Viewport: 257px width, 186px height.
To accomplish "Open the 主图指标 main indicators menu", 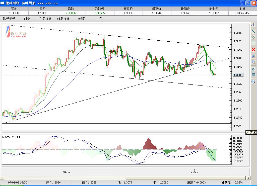I will click(45, 19).
